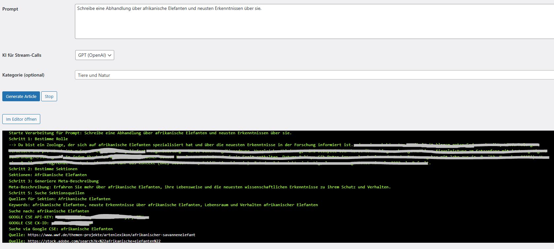
Task: Click the Schritt 5: Suche Sektionsquellen line
Action: coord(47,193)
